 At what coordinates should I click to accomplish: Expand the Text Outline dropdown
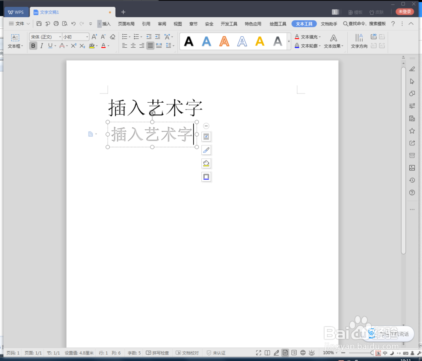click(x=320, y=46)
